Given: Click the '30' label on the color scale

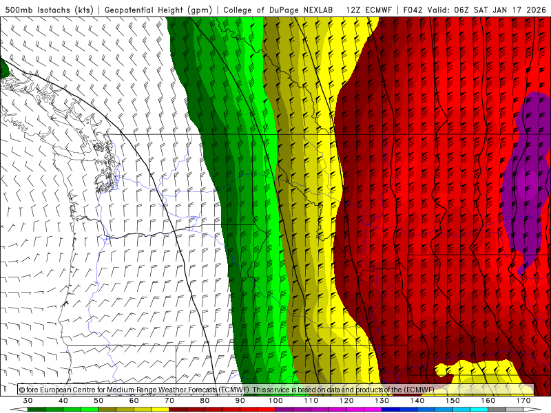Looking at the screenshot, I should (28, 401).
